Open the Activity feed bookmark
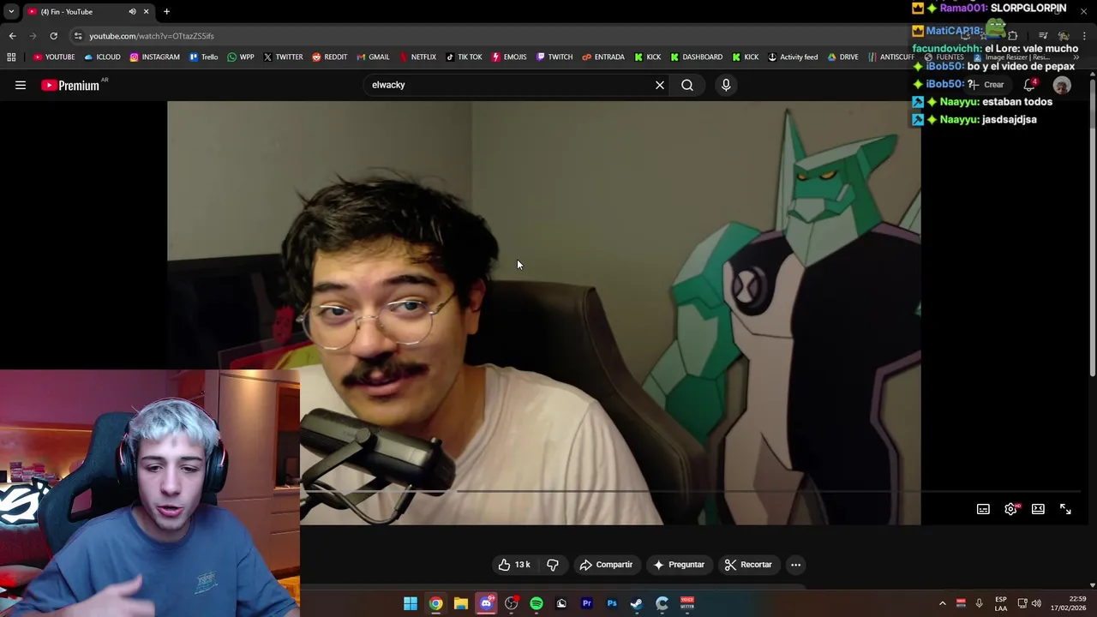1097x617 pixels. click(x=793, y=57)
